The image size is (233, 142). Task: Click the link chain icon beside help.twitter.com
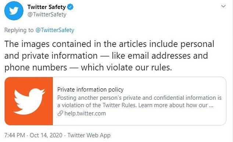coord(60,113)
